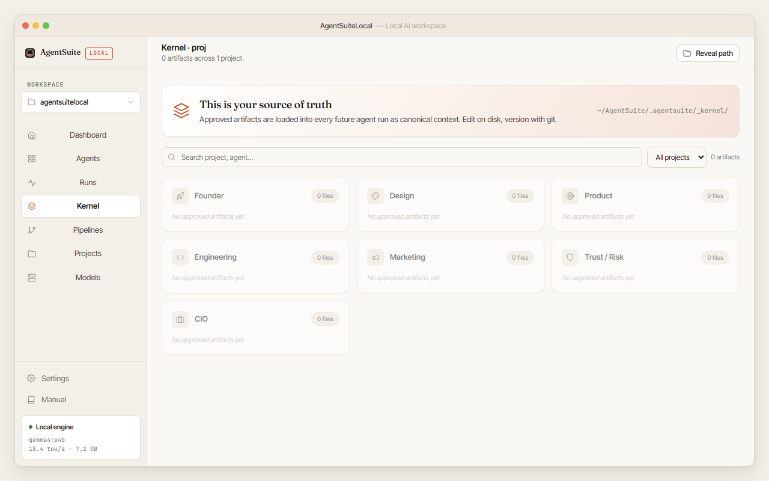Click the Engineering card title
This screenshot has height=481, width=769.
[x=216, y=257]
